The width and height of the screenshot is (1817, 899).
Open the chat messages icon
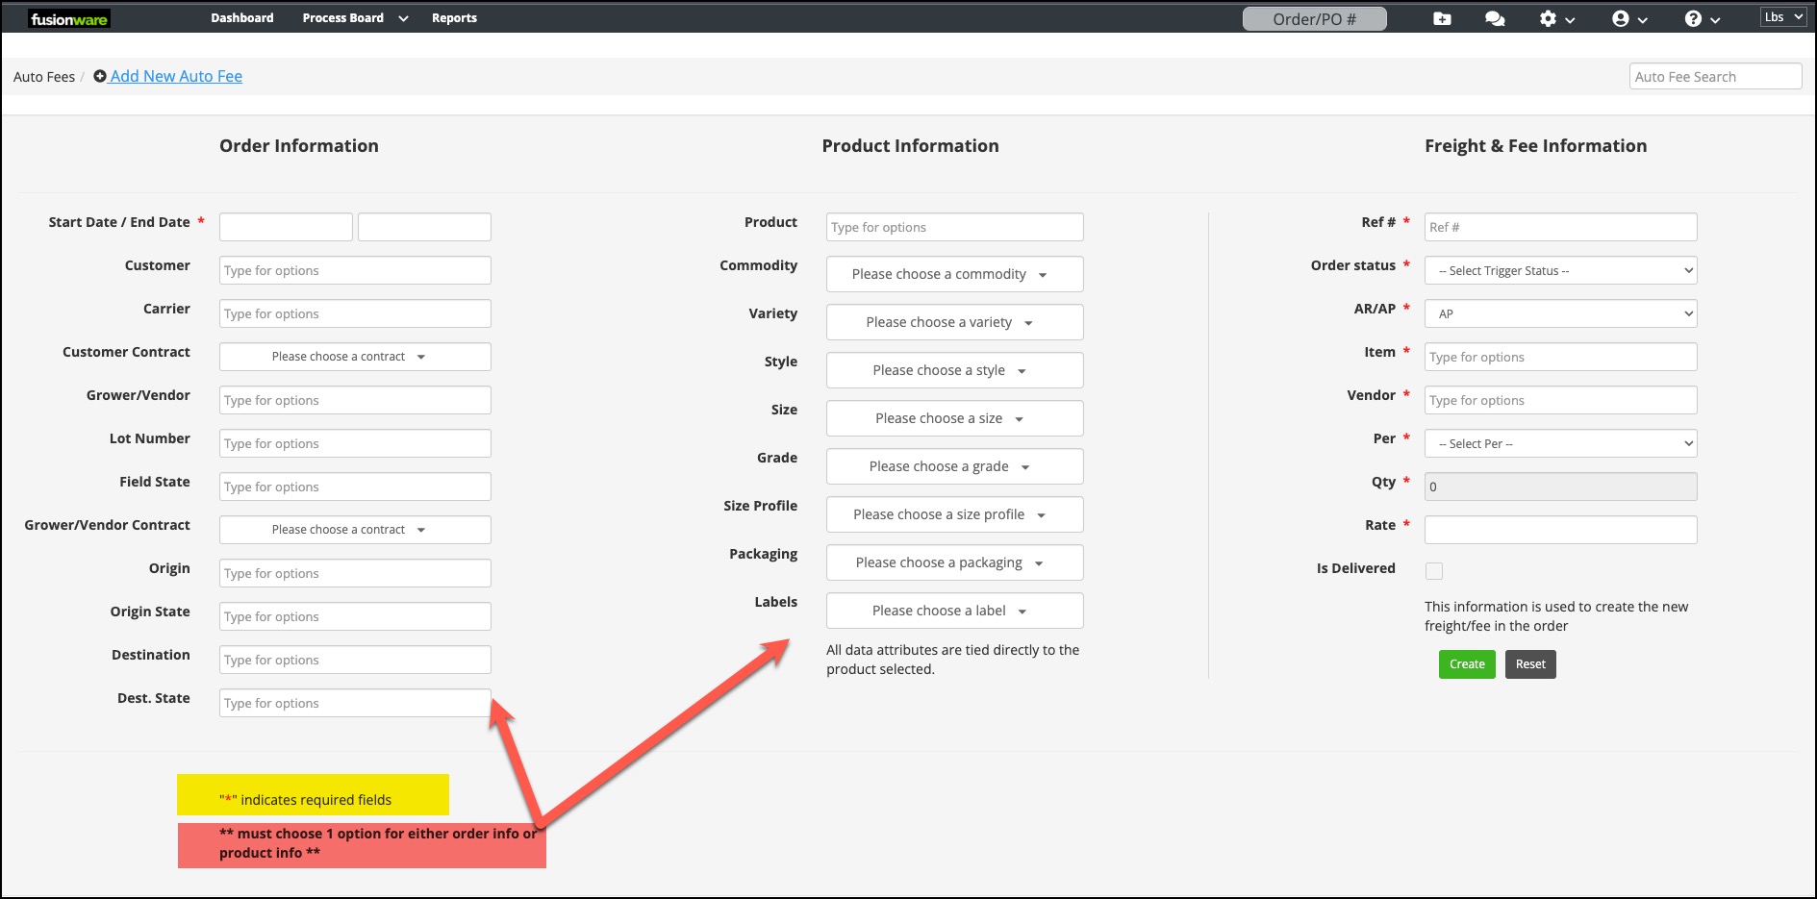[1494, 17]
